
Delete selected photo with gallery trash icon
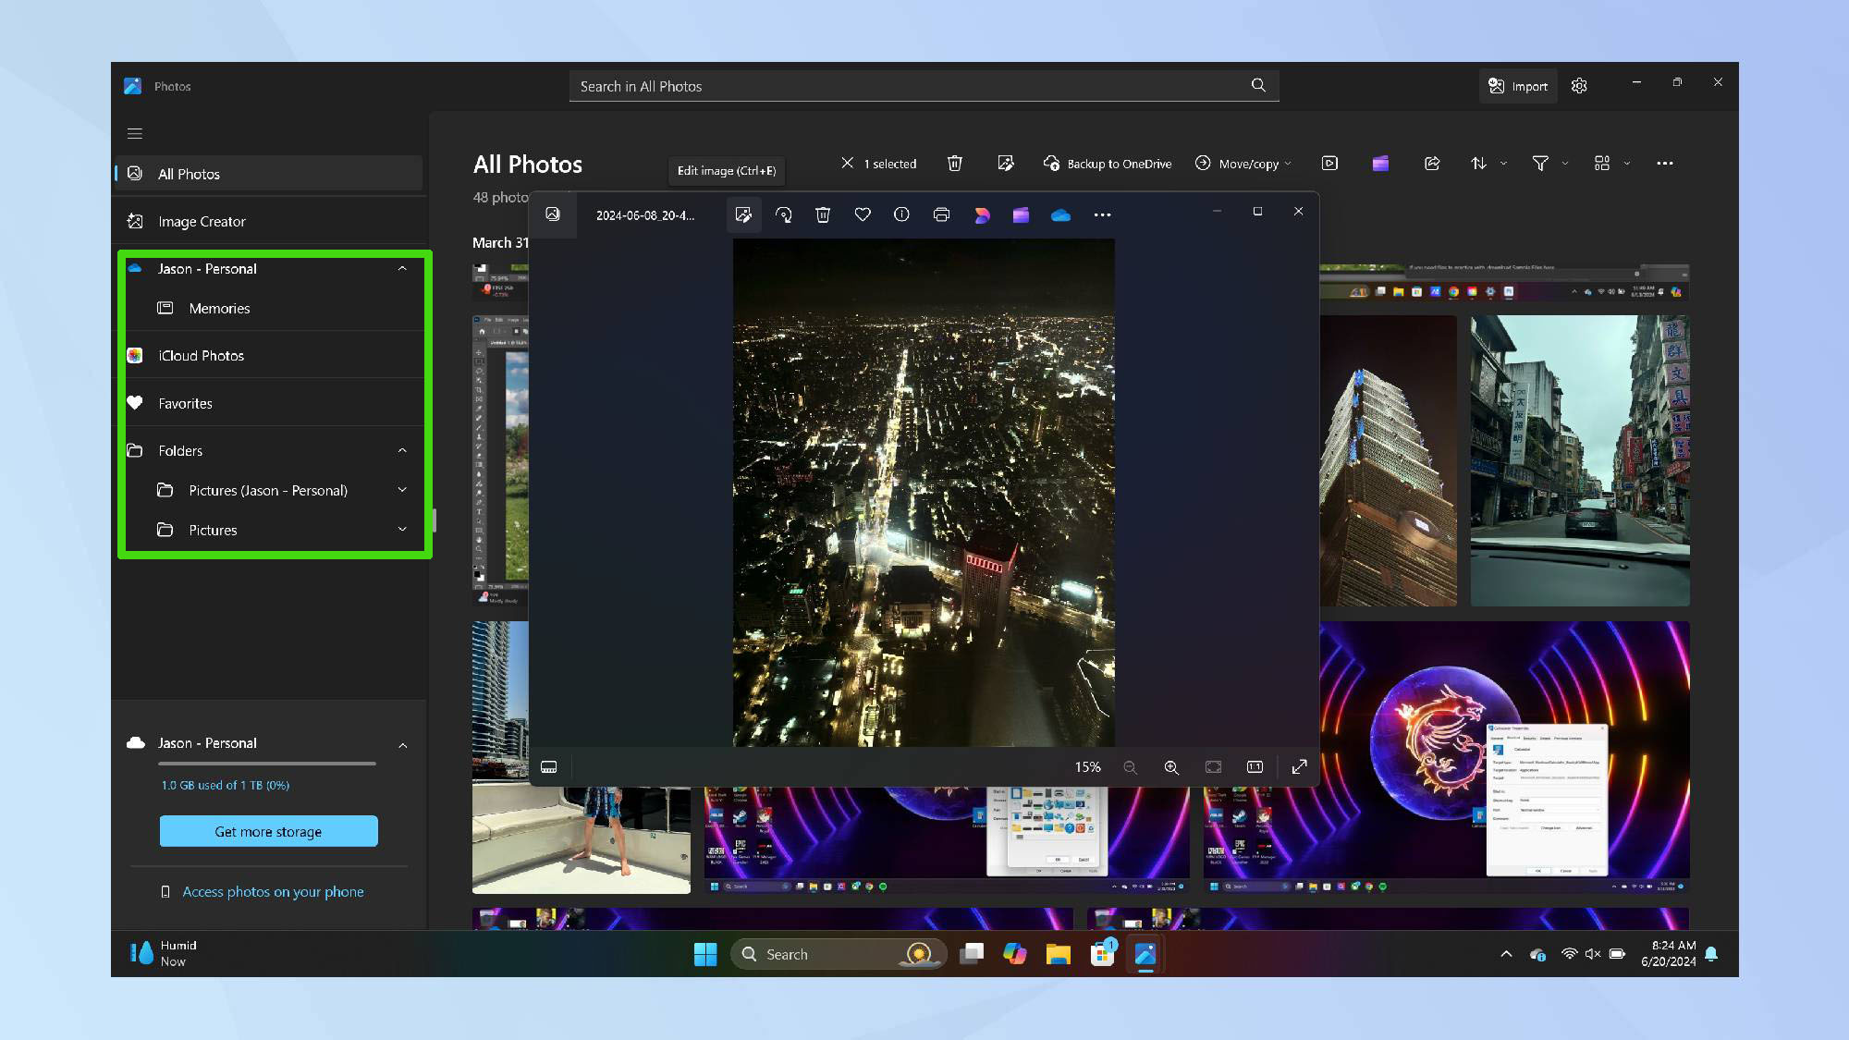(955, 164)
